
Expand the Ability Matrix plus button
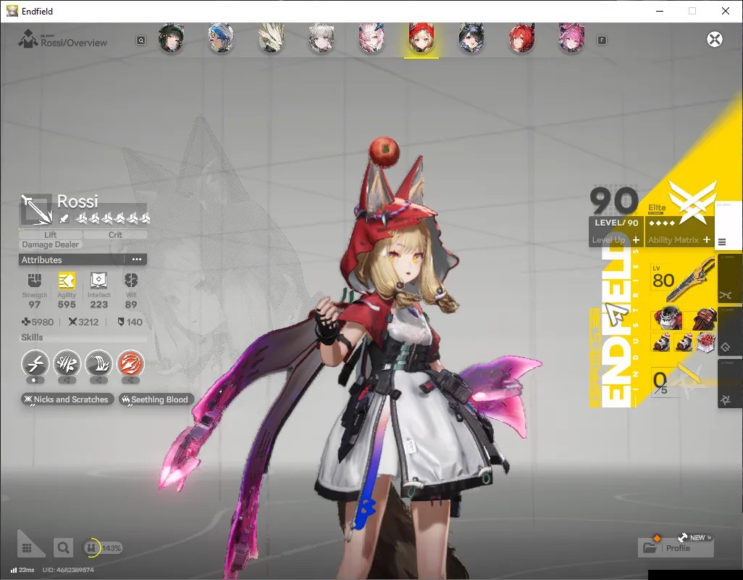click(x=707, y=240)
